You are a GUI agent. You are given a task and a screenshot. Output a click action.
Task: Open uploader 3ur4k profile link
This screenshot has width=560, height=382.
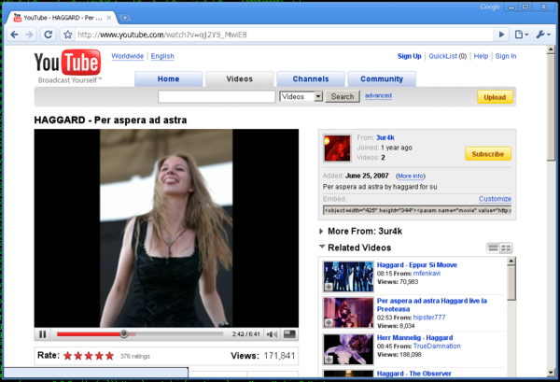[385, 137]
